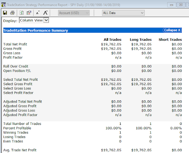Viewport: 189px width, 153px height.
Task: Open the Account (USD) dropdown
Action: [x=74, y=13]
